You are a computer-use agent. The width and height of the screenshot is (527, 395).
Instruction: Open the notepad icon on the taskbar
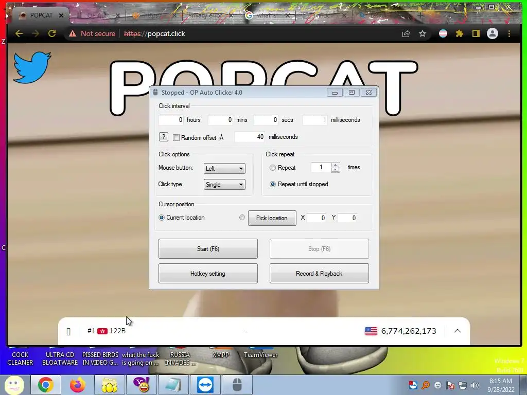pos(173,385)
